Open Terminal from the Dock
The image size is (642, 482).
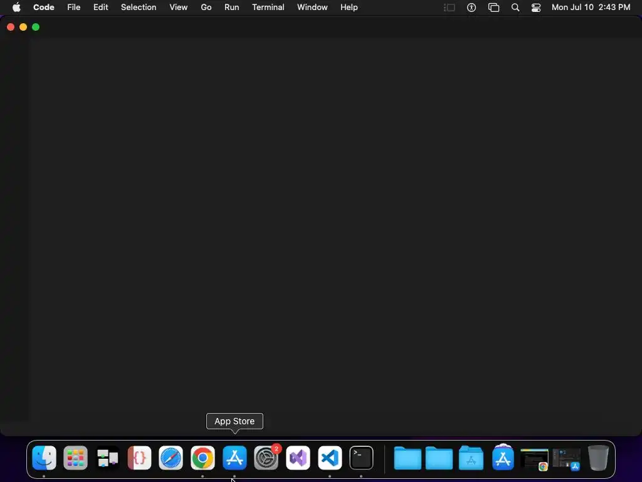(x=362, y=458)
